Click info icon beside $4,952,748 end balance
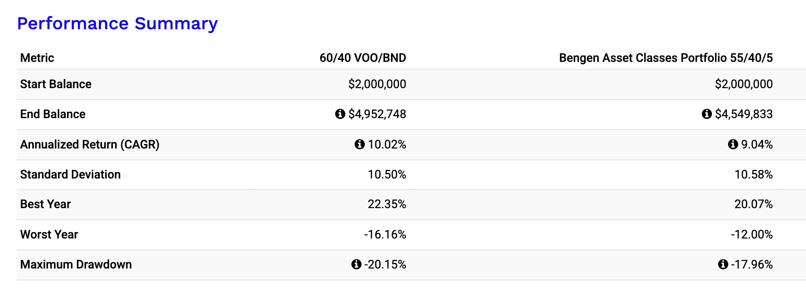Screen dimensions: 806x288 pos(340,114)
